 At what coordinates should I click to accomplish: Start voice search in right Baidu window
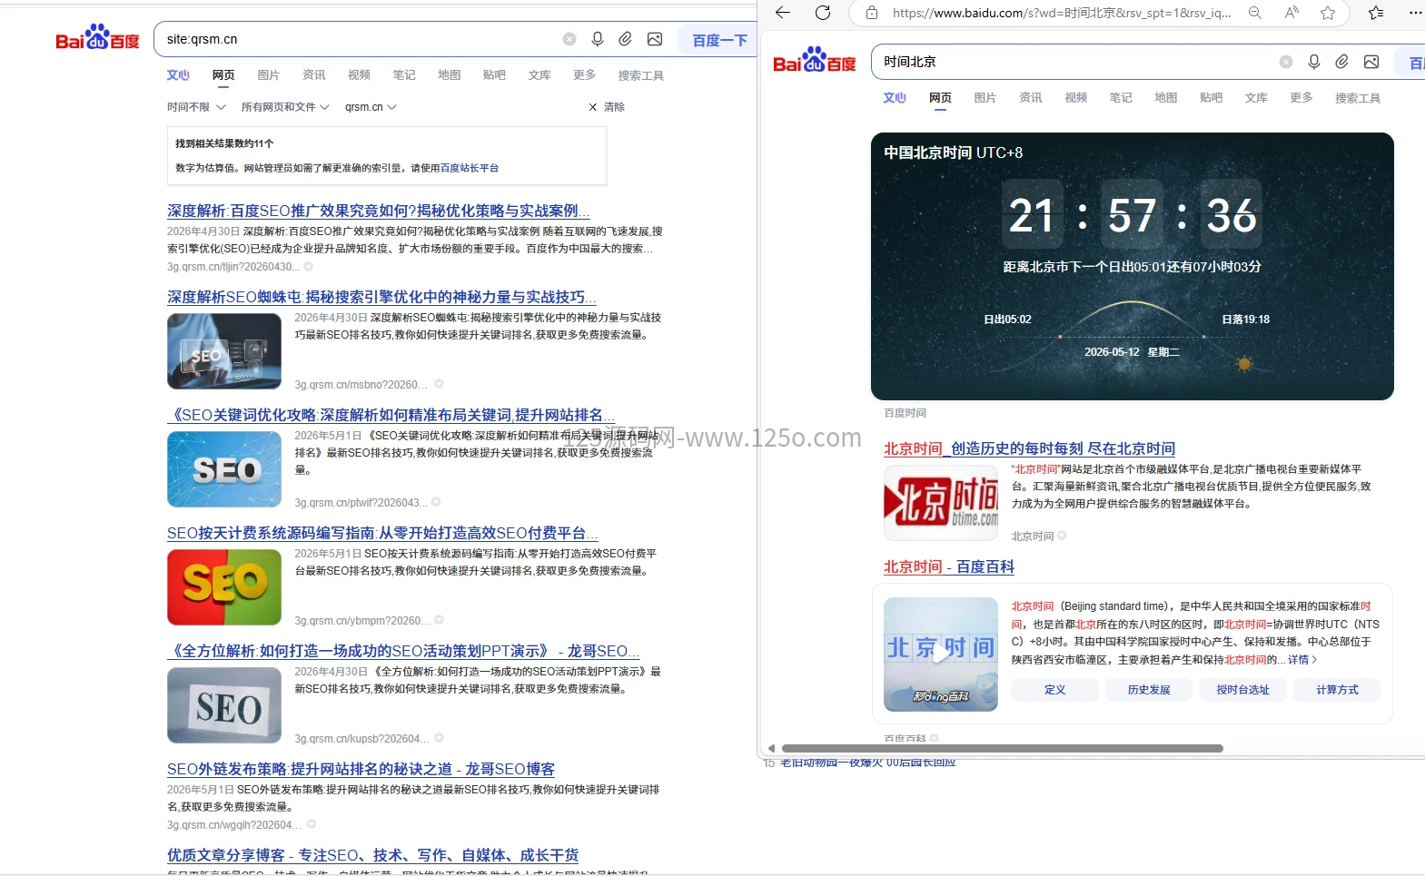click(1314, 62)
